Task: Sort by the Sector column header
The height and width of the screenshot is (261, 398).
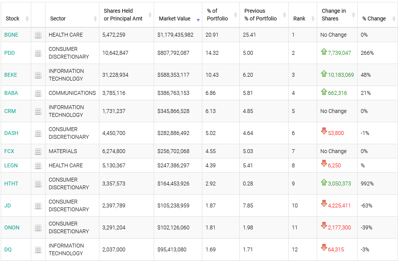Action: coord(58,19)
